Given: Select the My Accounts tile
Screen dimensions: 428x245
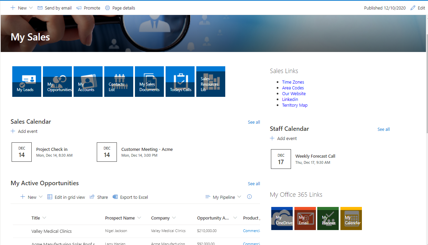Looking at the screenshot, I should [x=88, y=82].
